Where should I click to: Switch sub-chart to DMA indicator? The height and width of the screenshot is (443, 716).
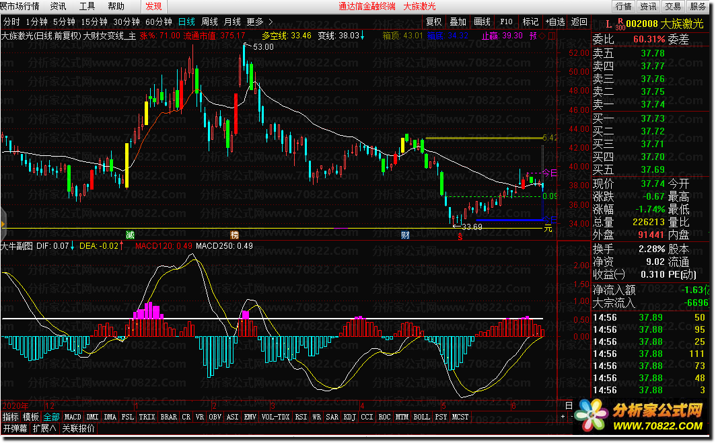click(110, 417)
